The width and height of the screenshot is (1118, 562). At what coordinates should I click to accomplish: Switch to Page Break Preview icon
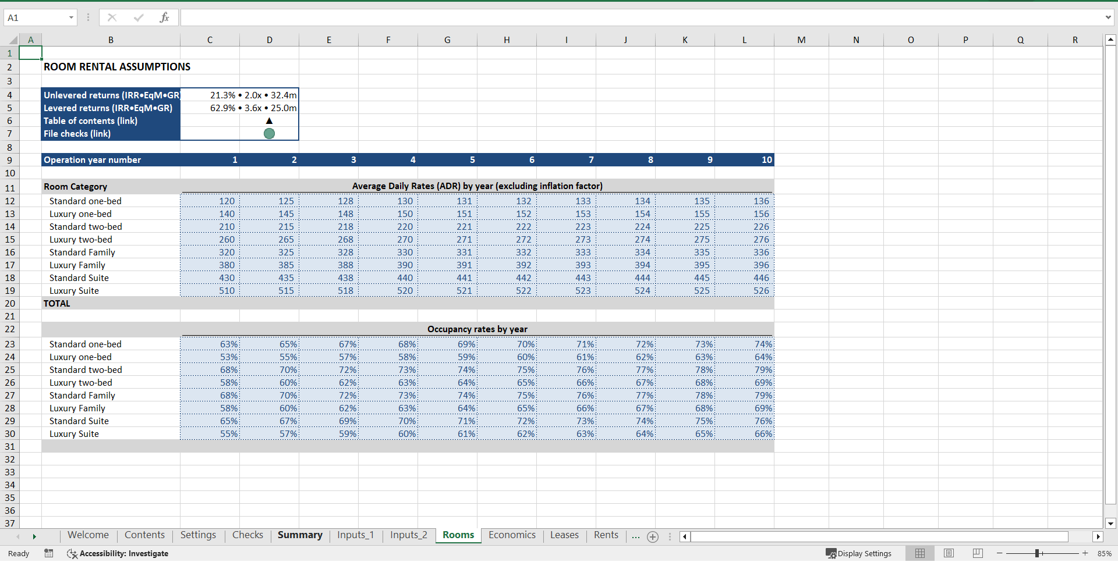pos(978,553)
